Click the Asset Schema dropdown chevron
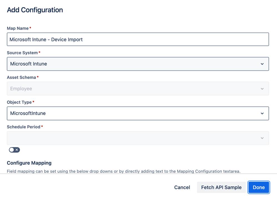 click(x=262, y=89)
